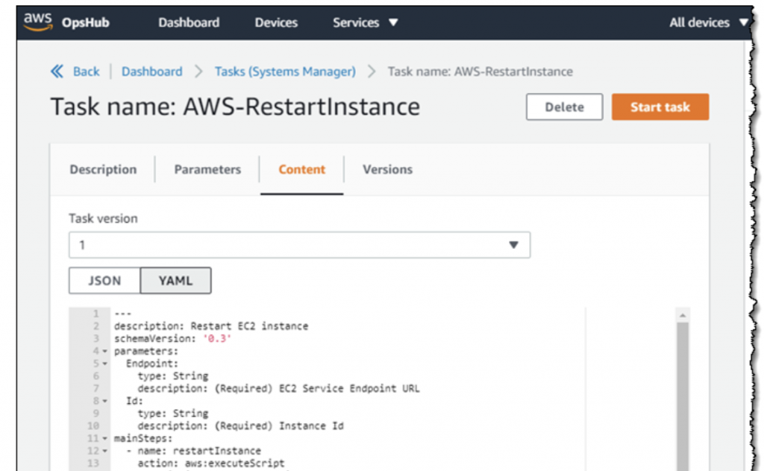
Task: Select the Content tab
Action: [301, 169]
